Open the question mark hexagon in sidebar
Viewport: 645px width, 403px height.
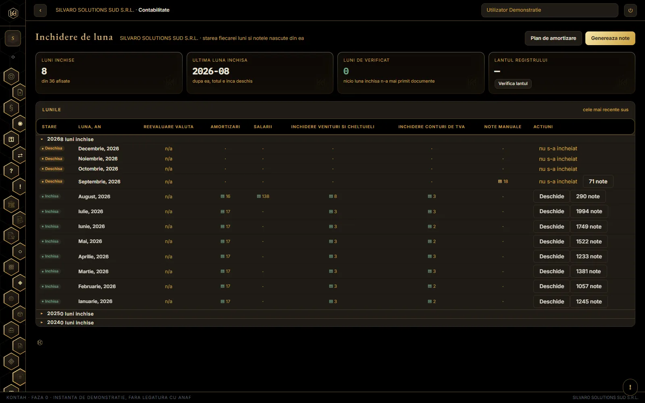pos(11,170)
